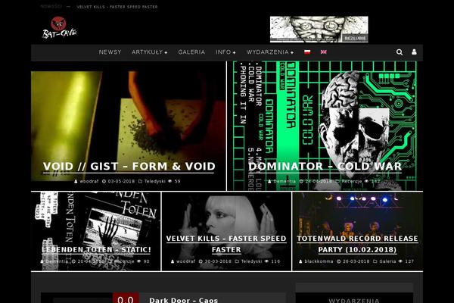Open Totenwald Record Release Party gallery post
The height and width of the screenshot is (303, 454).
click(357, 244)
